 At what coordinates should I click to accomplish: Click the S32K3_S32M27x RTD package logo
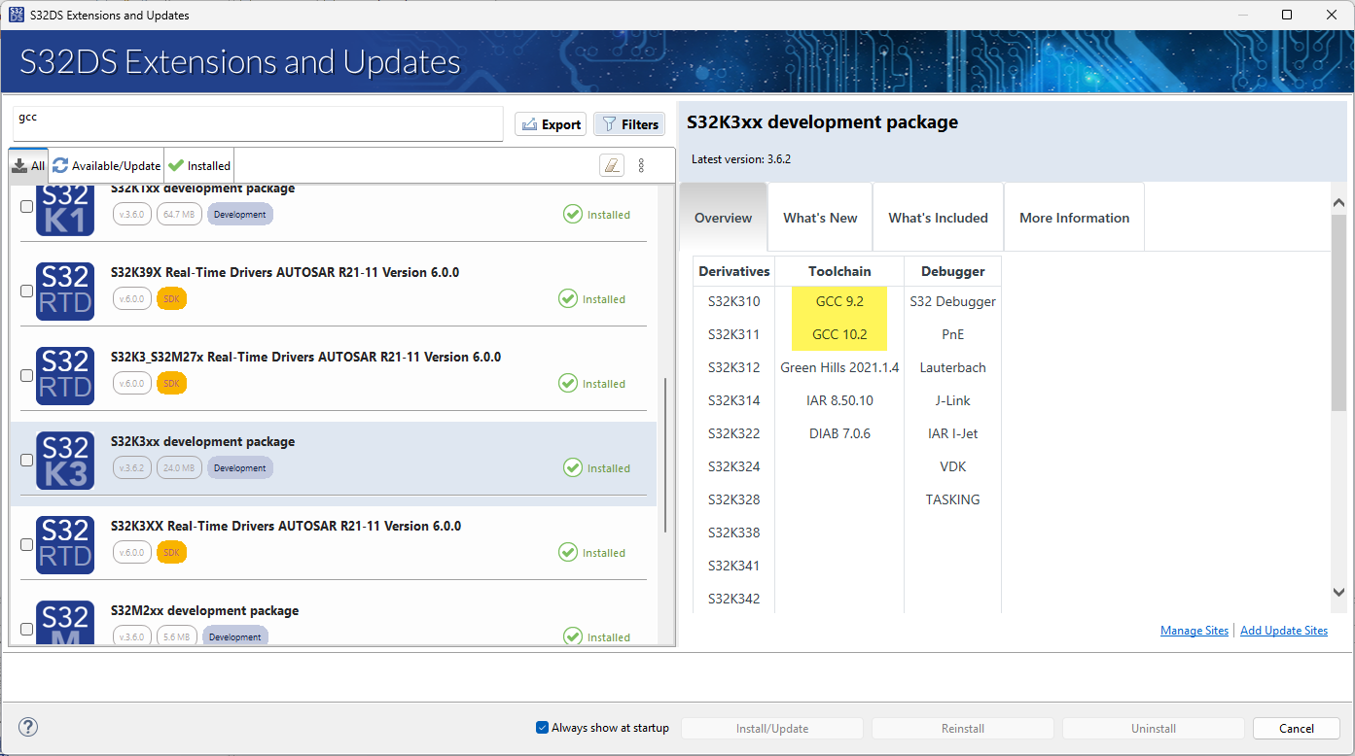click(x=65, y=375)
